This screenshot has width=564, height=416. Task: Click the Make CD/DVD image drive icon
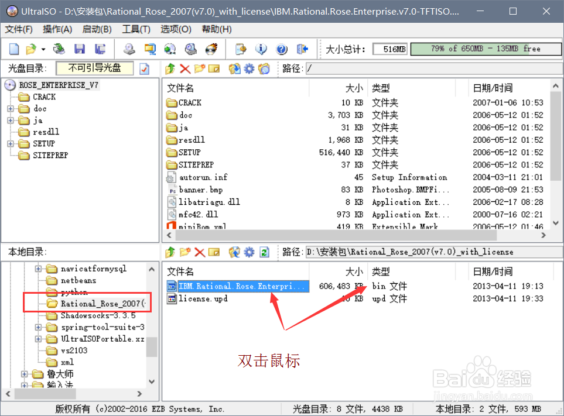[129, 49]
